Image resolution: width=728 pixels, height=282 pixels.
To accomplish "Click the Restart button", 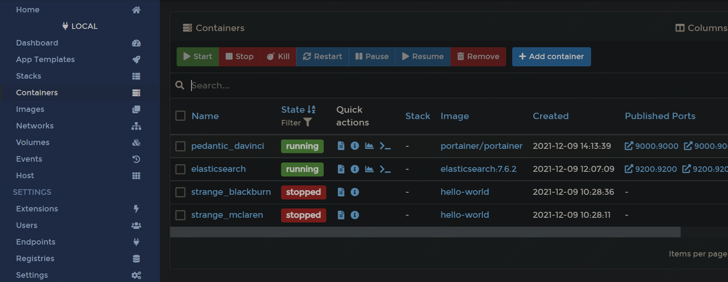I will coord(322,57).
